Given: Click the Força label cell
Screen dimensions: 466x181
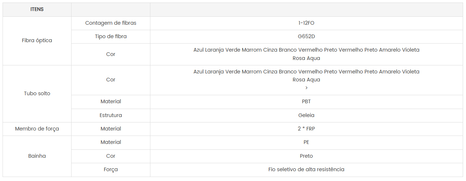Looking at the screenshot, I should click(x=111, y=169).
